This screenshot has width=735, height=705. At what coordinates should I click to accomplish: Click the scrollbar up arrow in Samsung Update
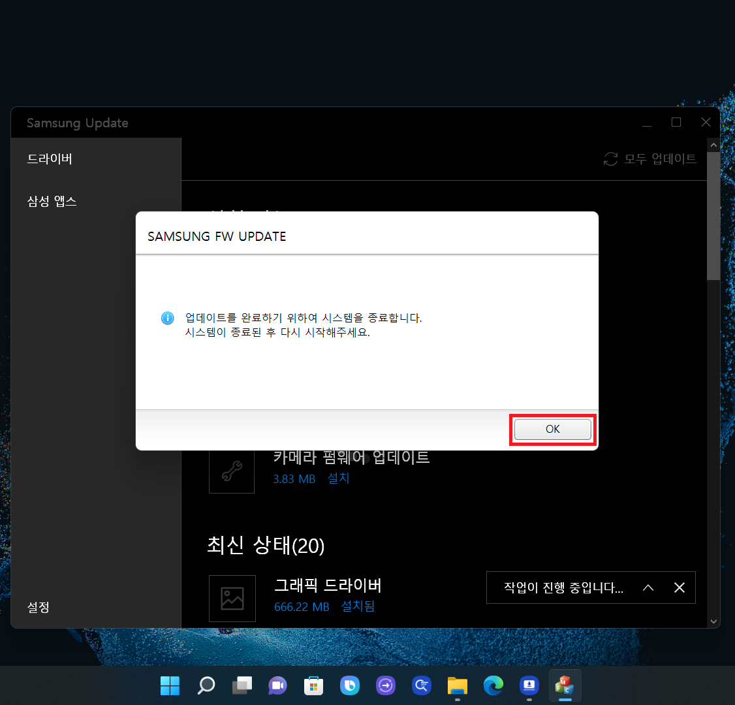[x=713, y=146]
